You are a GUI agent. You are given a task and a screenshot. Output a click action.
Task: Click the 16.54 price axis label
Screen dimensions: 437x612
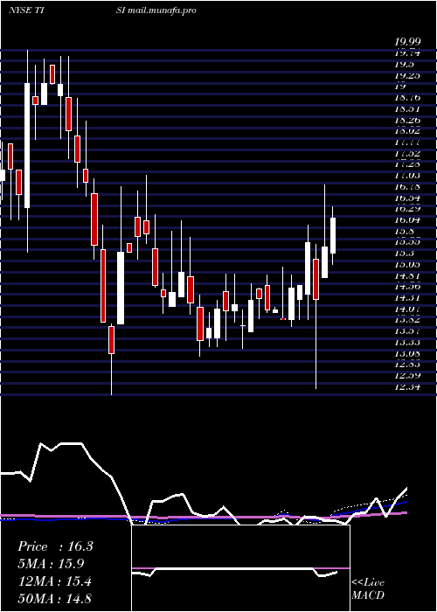coord(407,198)
